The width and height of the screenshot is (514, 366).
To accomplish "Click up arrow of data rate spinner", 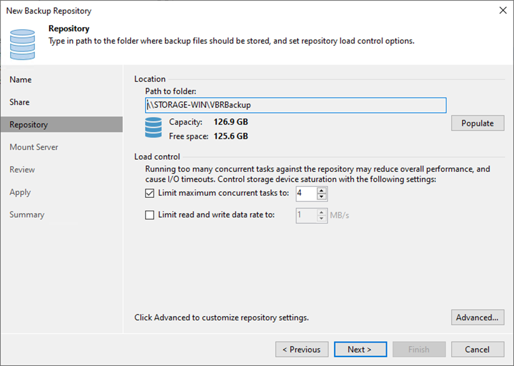I will [x=322, y=212].
